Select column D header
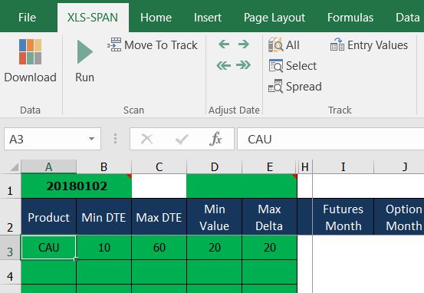This screenshot has width=424, height=293. pos(215,166)
